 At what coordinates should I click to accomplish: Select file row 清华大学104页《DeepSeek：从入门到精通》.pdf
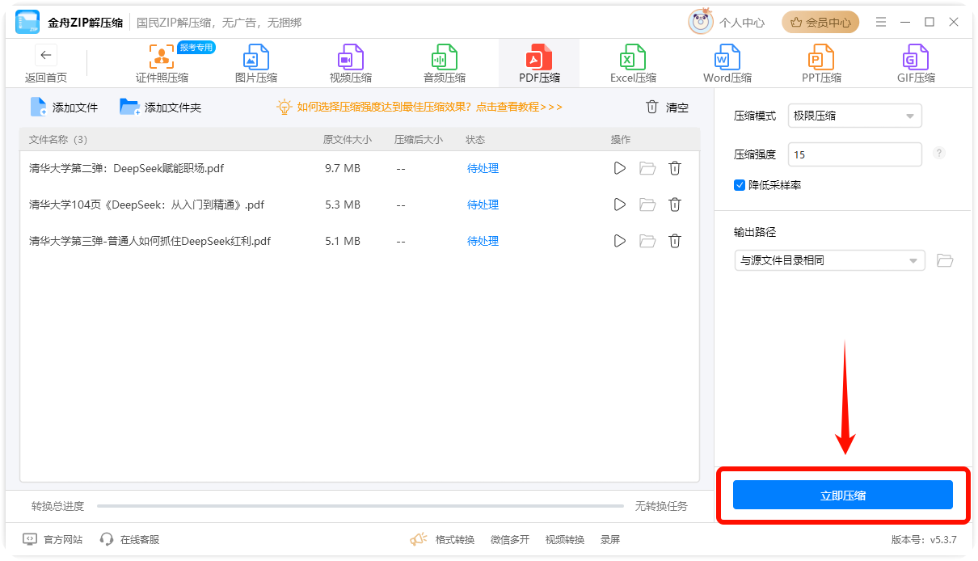[359, 205]
